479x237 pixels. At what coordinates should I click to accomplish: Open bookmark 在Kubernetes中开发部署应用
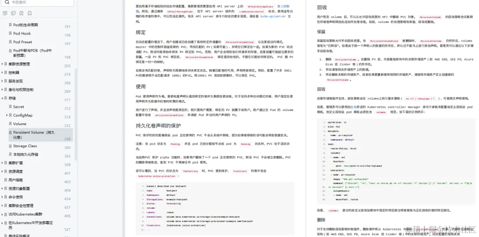[31, 225]
